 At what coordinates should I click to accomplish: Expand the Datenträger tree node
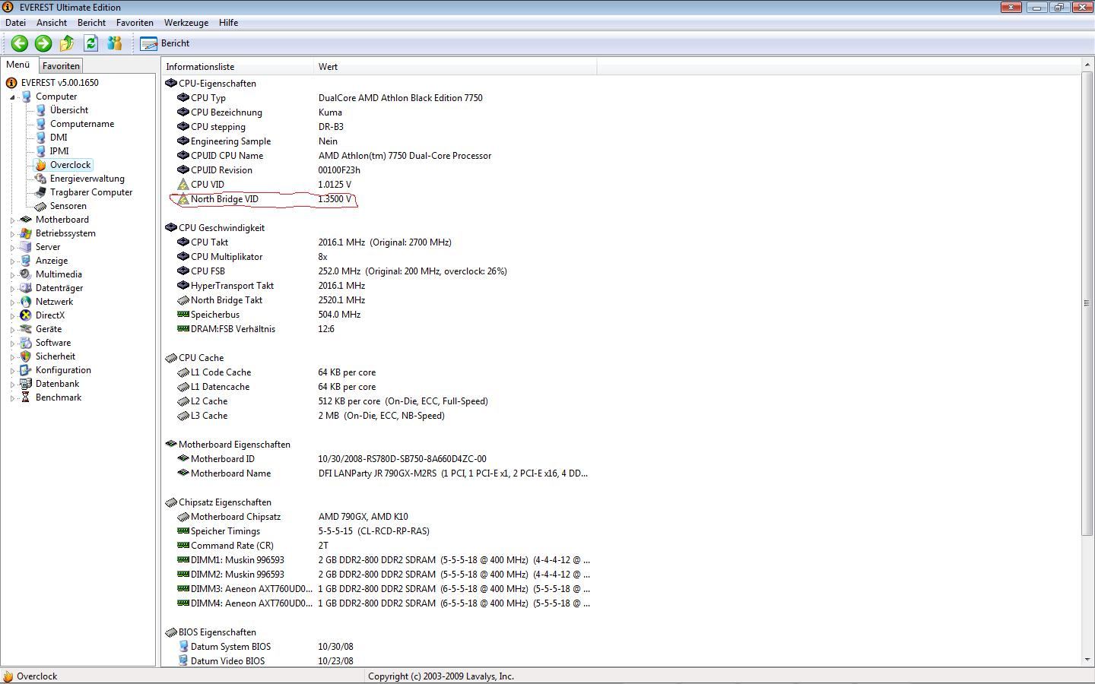12,289
